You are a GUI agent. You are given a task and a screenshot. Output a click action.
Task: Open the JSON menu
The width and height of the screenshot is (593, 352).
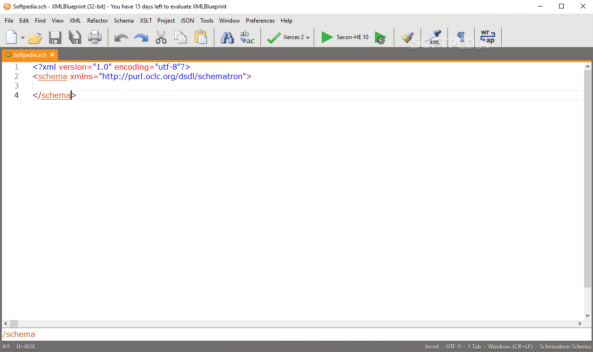[x=187, y=21]
